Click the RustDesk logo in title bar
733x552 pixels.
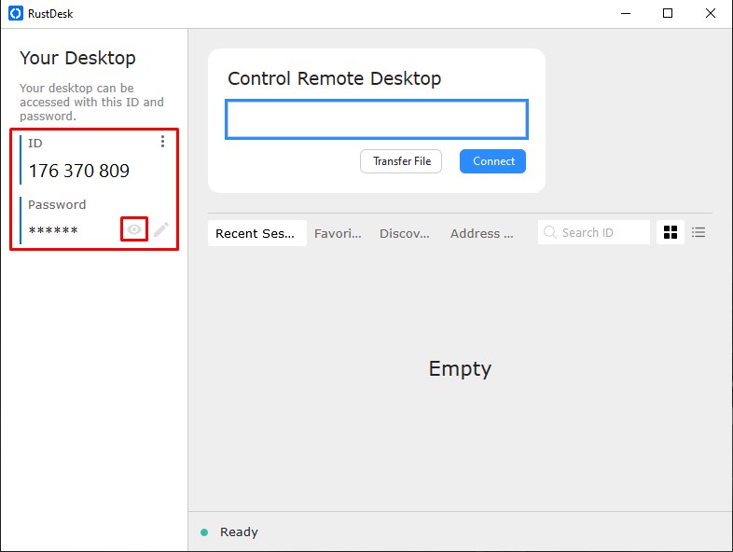(x=15, y=13)
